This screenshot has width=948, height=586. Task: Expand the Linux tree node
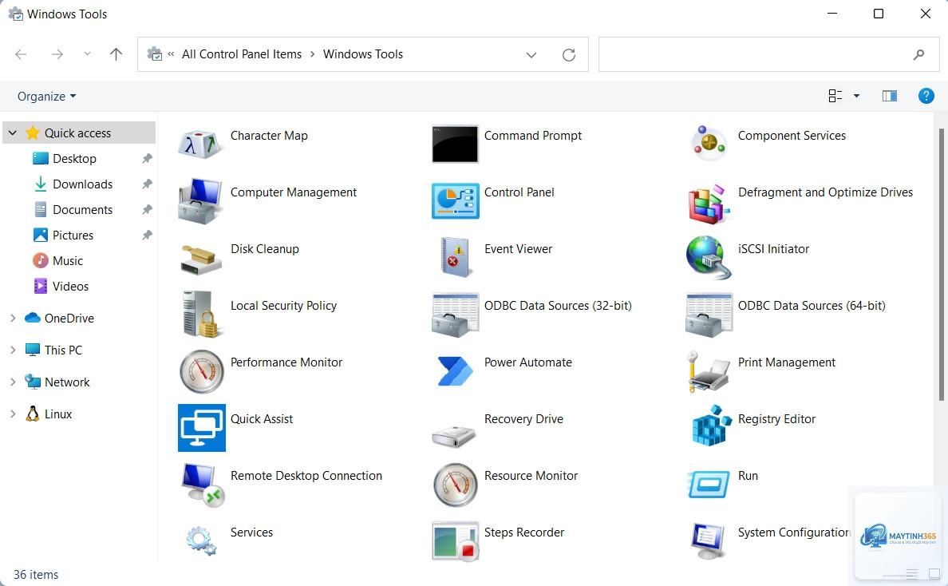click(x=12, y=414)
